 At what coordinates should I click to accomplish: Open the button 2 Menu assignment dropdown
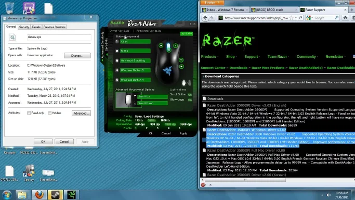(135, 51)
